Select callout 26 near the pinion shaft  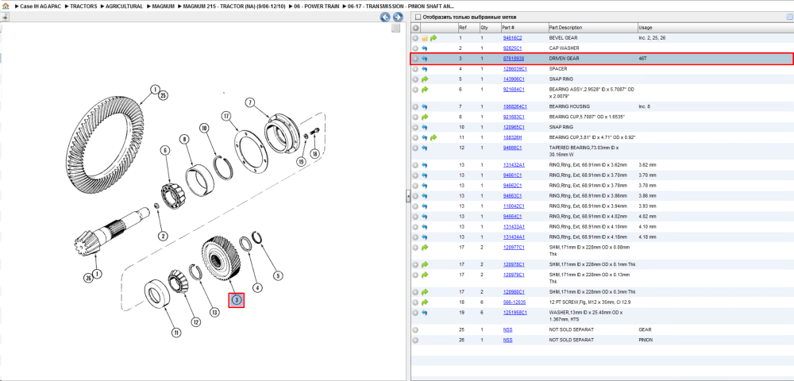pyautogui.click(x=90, y=277)
